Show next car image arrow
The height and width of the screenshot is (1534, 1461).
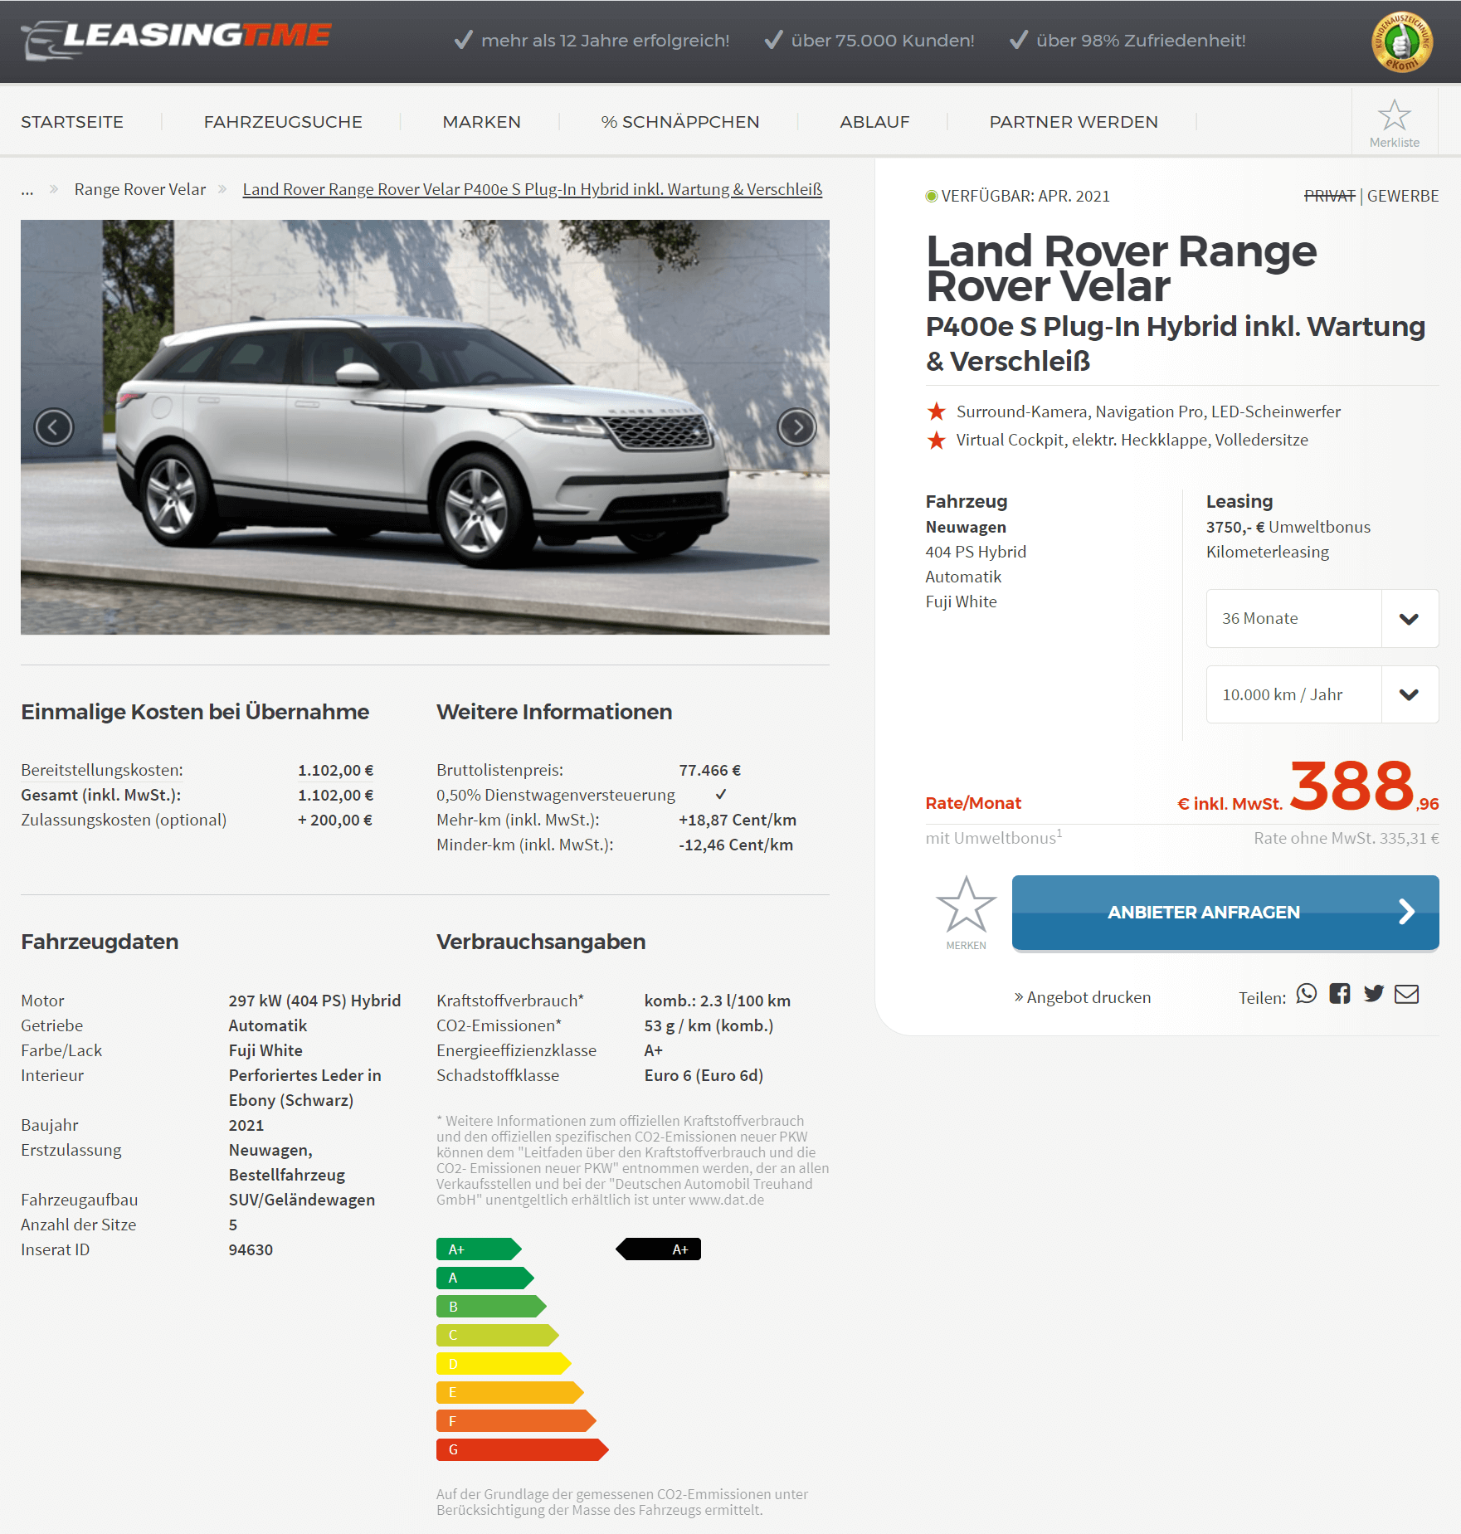(x=796, y=427)
